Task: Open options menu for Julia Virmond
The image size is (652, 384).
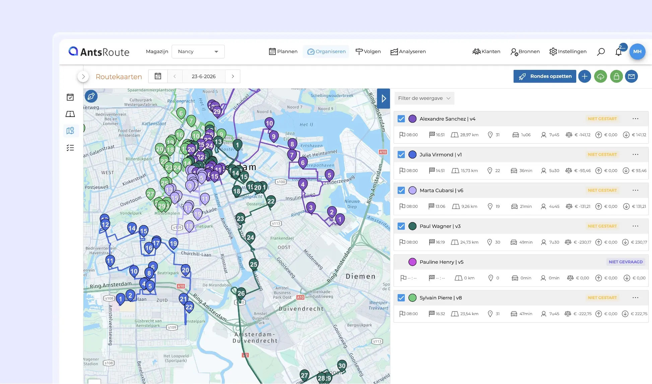Action: point(635,154)
